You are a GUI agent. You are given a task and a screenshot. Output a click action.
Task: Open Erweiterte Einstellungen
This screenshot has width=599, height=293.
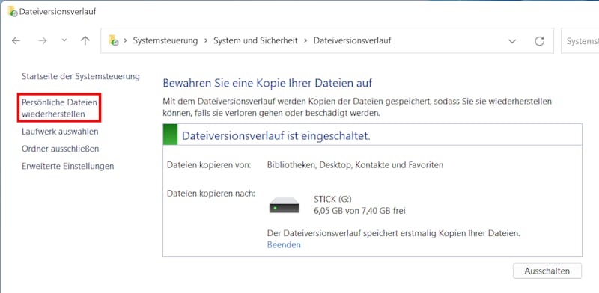(x=67, y=167)
